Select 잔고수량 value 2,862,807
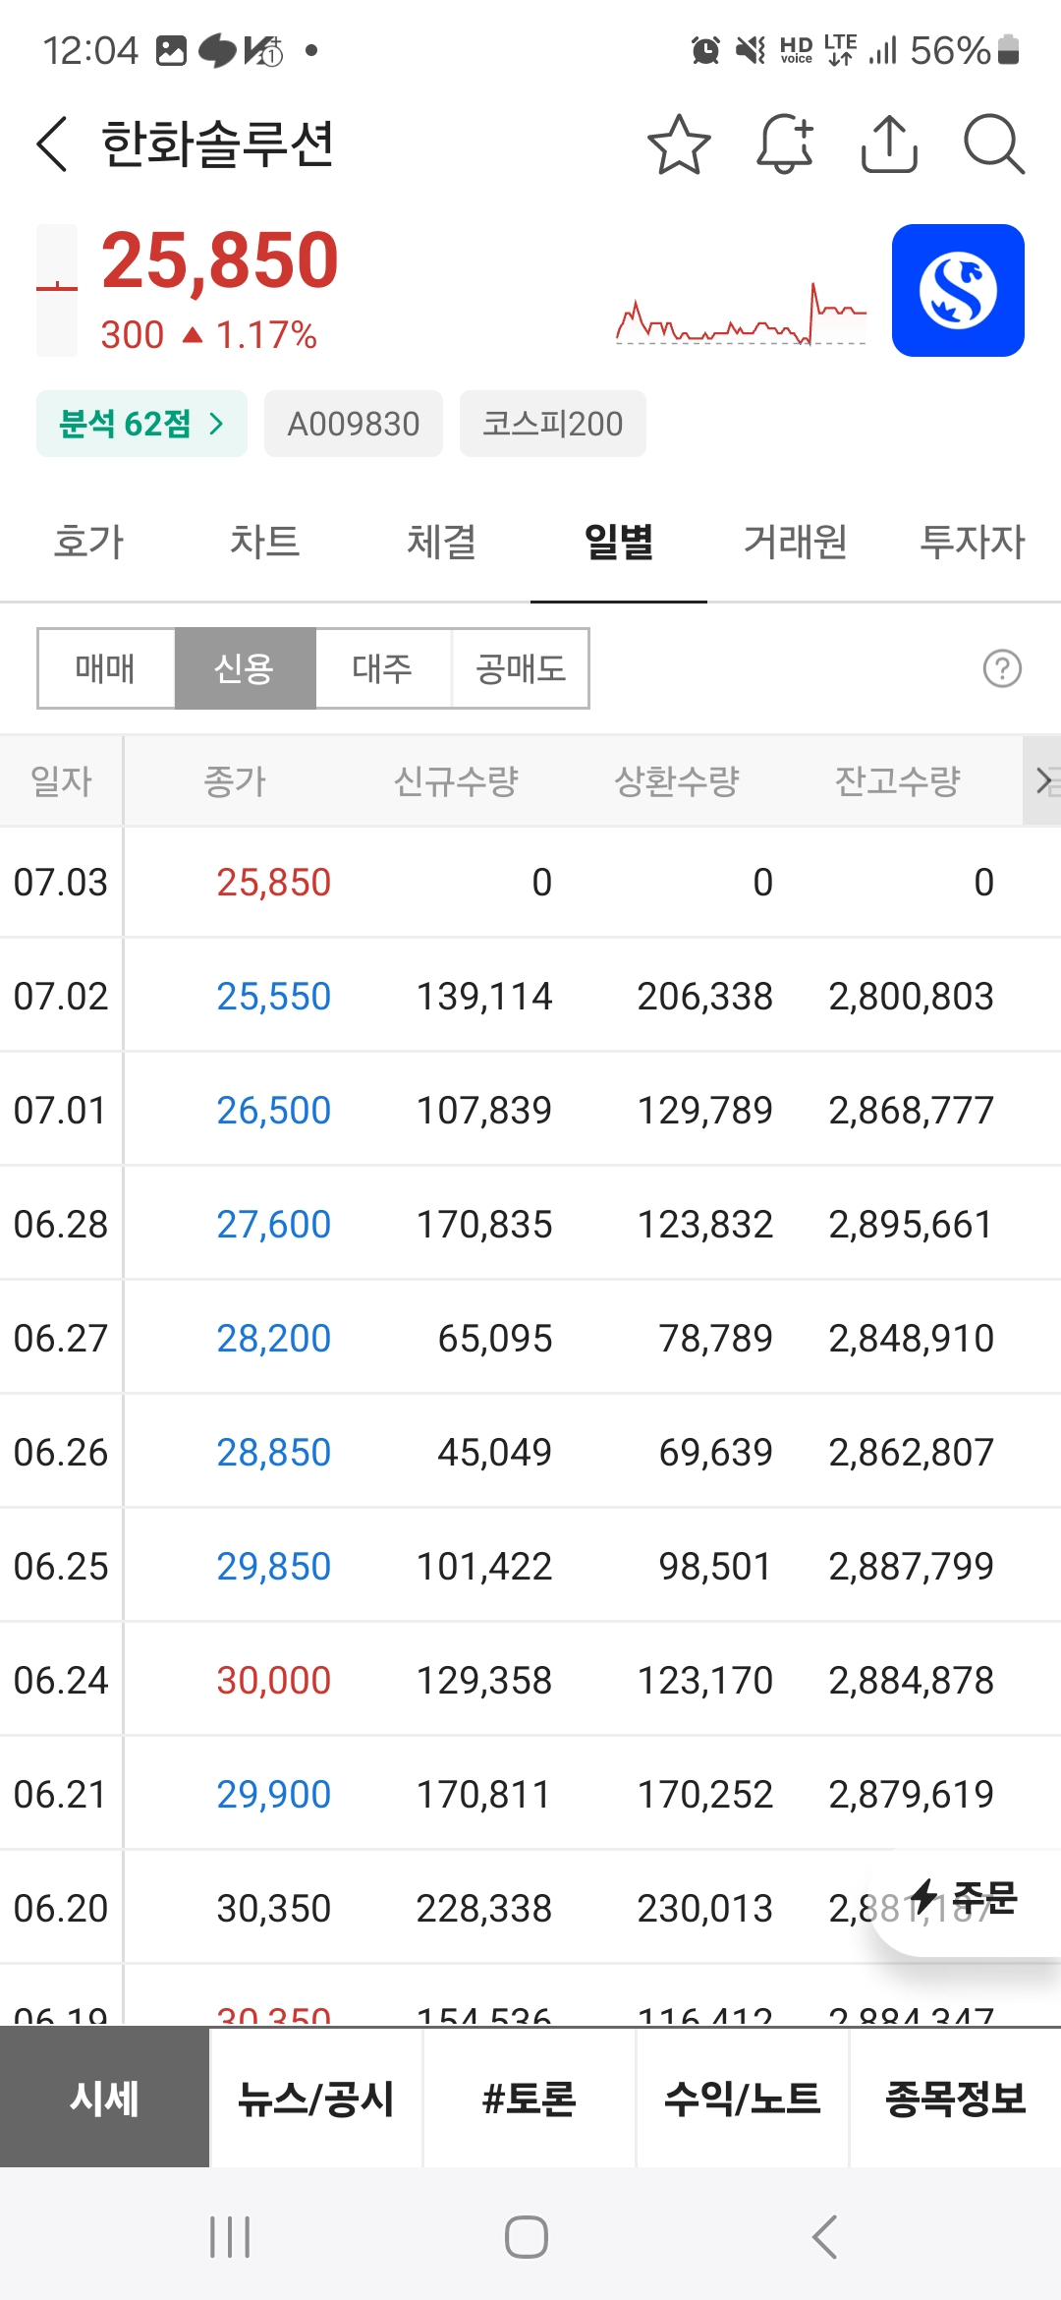Image resolution: width=1061 pixels, height=2300 pixels. [912, 1453]
